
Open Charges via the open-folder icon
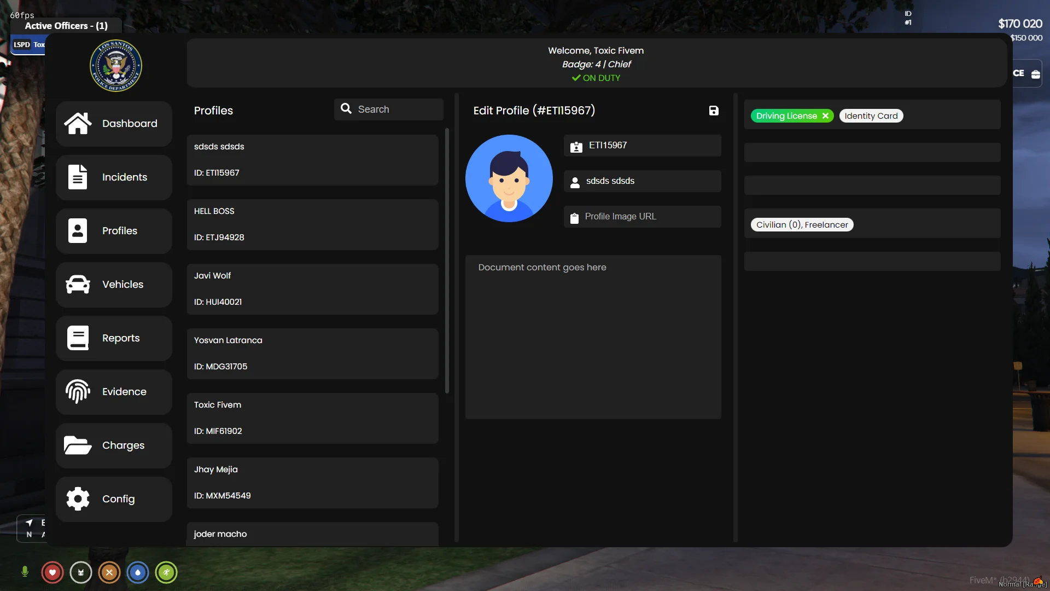[78, 445]
